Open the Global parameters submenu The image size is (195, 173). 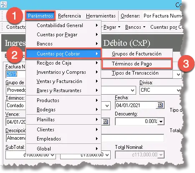point(63,149)
